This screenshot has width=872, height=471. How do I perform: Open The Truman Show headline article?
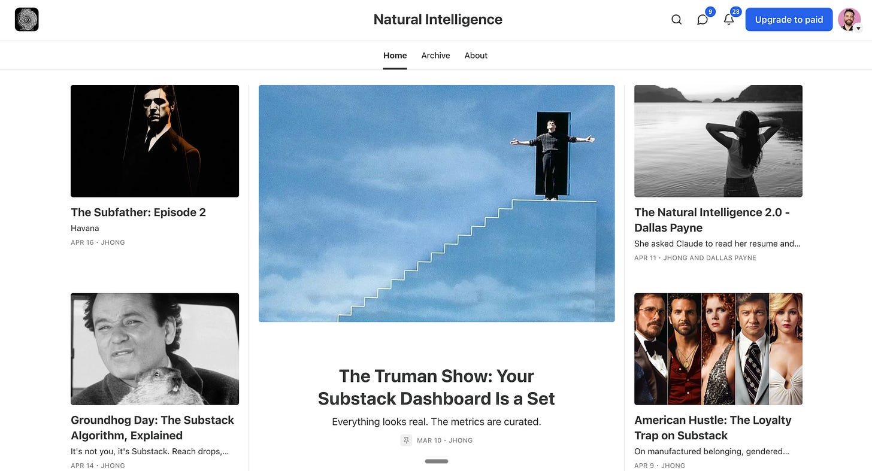pos(437,387)
